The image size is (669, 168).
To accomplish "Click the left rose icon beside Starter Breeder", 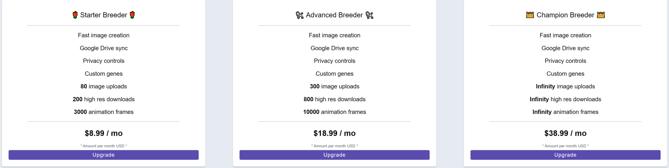I will (x=75, y=15).
